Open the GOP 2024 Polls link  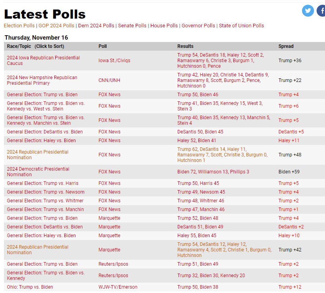(56, 26)
